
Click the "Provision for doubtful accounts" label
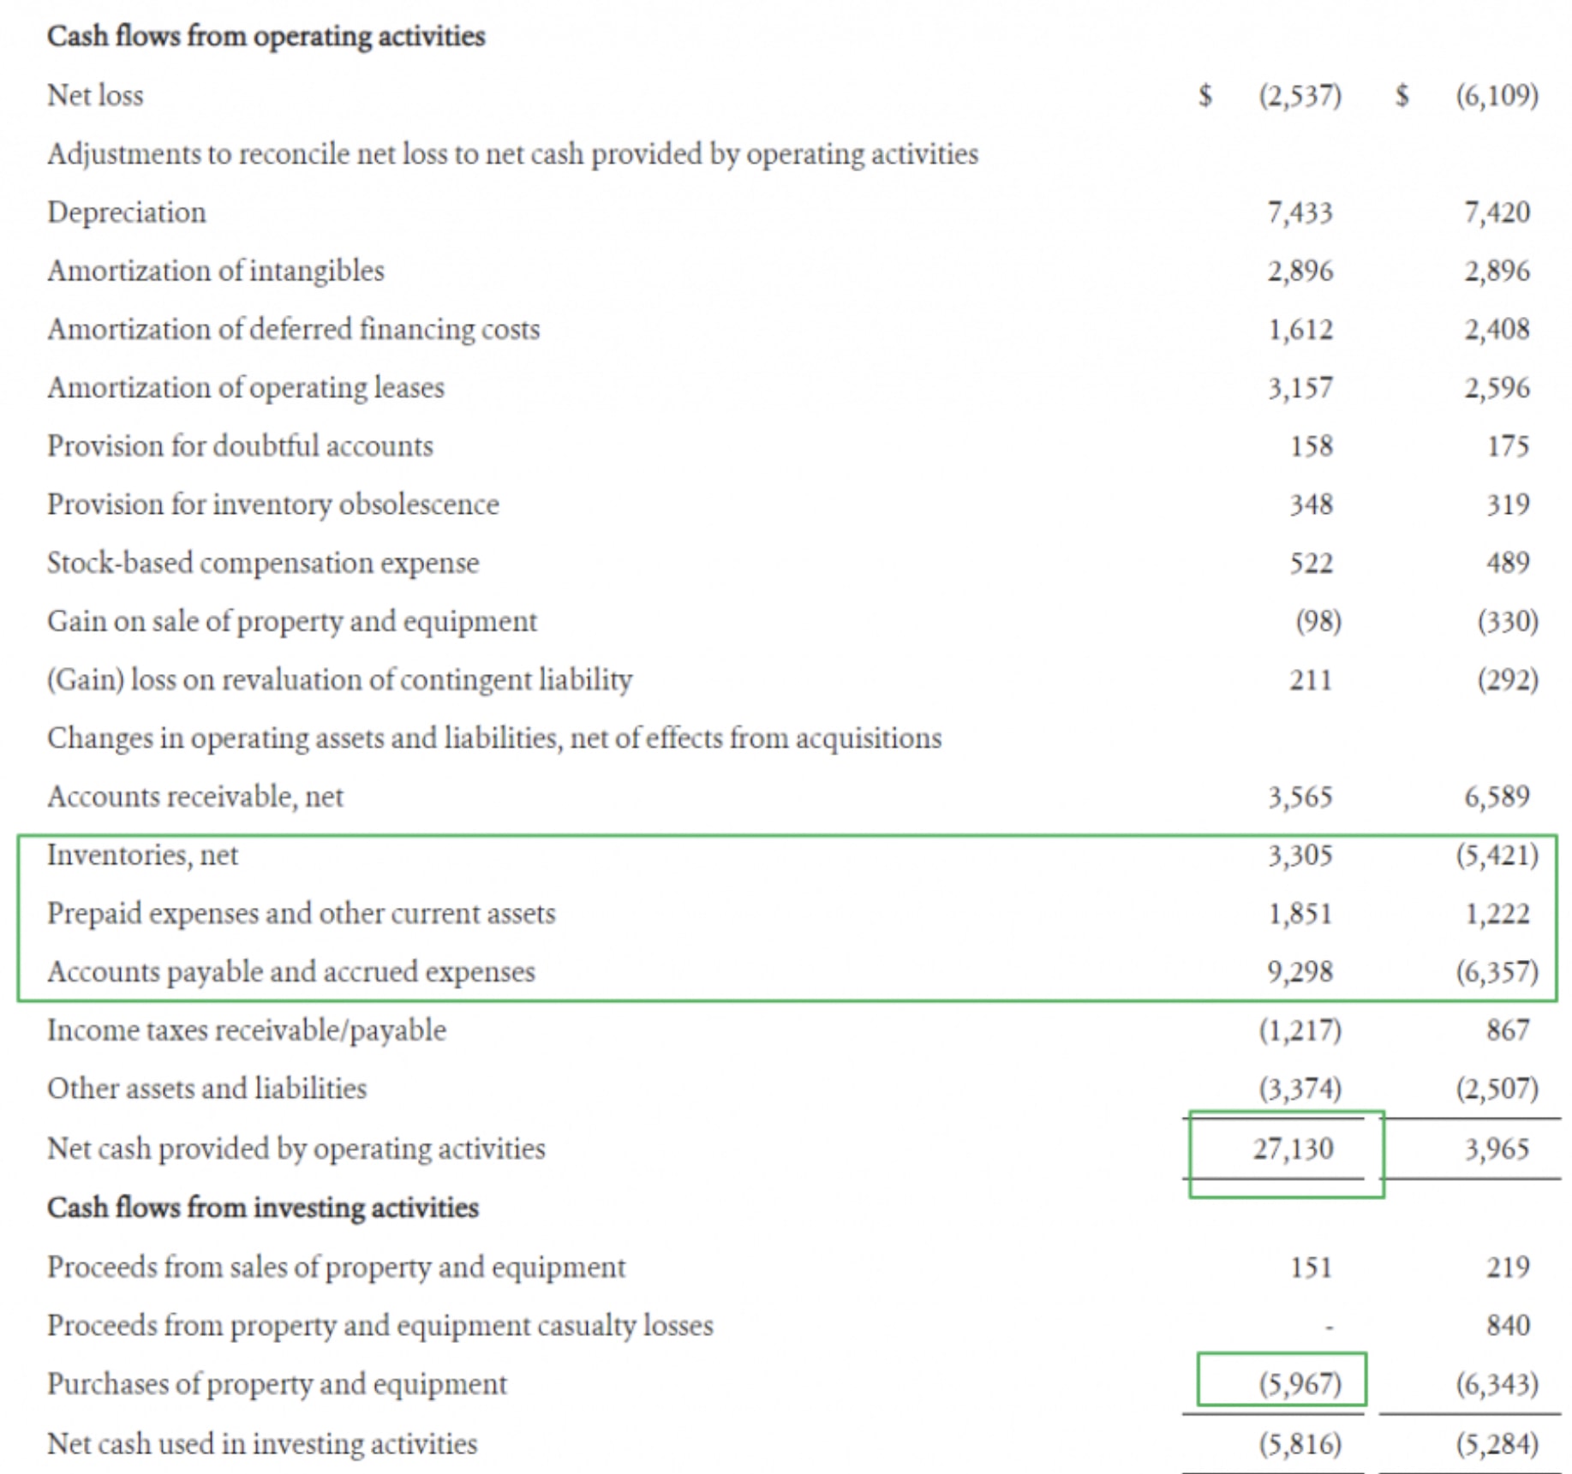pyautogui.click(x=240, y=446)
